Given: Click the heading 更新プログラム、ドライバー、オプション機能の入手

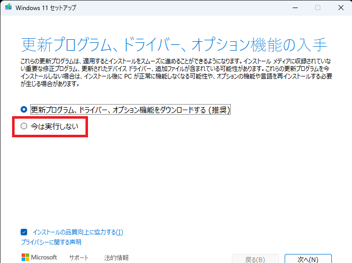Looking at the screenshot, I should (174, 45).
